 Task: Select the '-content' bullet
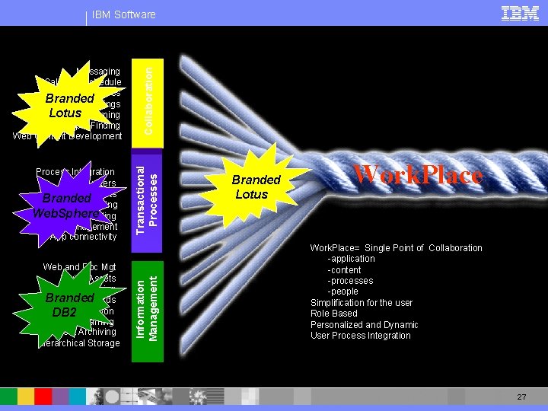pyautogui.click(x=344, y=269)
